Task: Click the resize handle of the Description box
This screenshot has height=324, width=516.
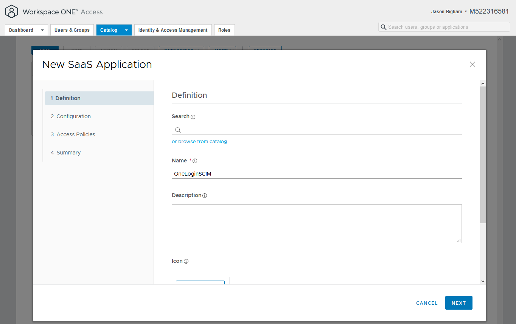Action: coord(458,241)
